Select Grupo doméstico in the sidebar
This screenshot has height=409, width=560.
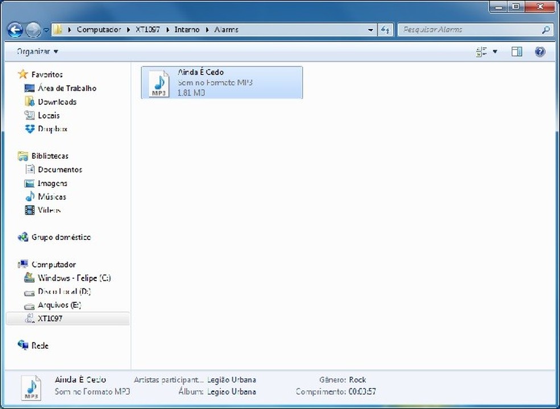61,237
